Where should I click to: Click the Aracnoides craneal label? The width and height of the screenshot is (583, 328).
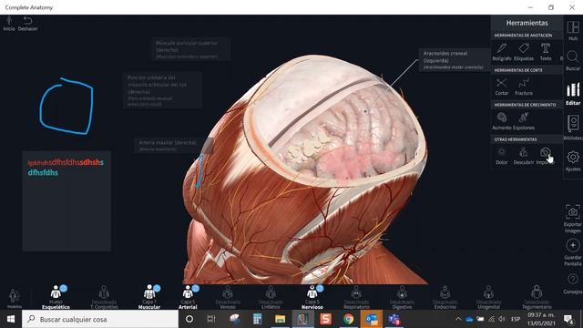pyautogui.click(x=454, y=60)
